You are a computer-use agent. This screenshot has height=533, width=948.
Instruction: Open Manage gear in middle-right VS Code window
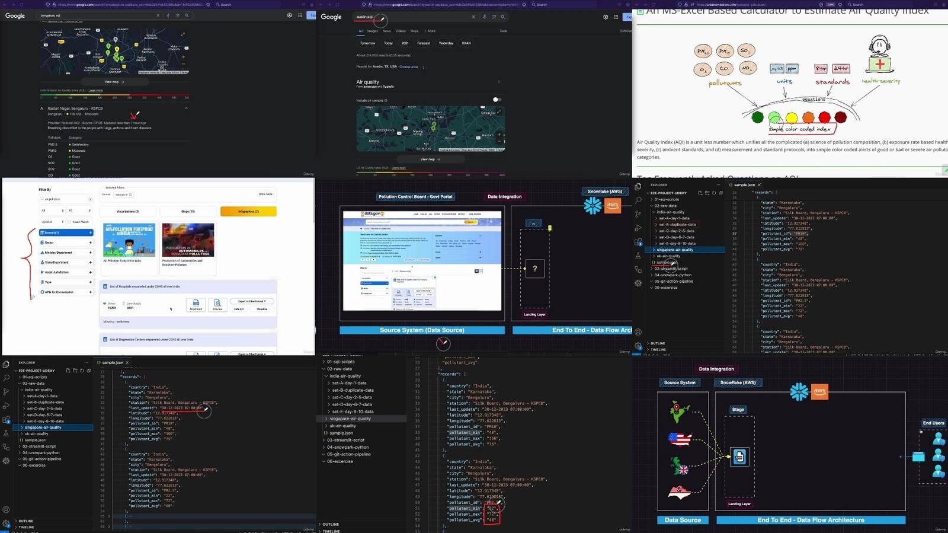(x=638, y=346)
